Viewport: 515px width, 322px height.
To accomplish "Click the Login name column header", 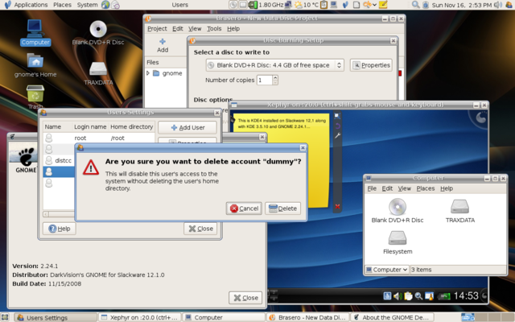I will [90, 126].
